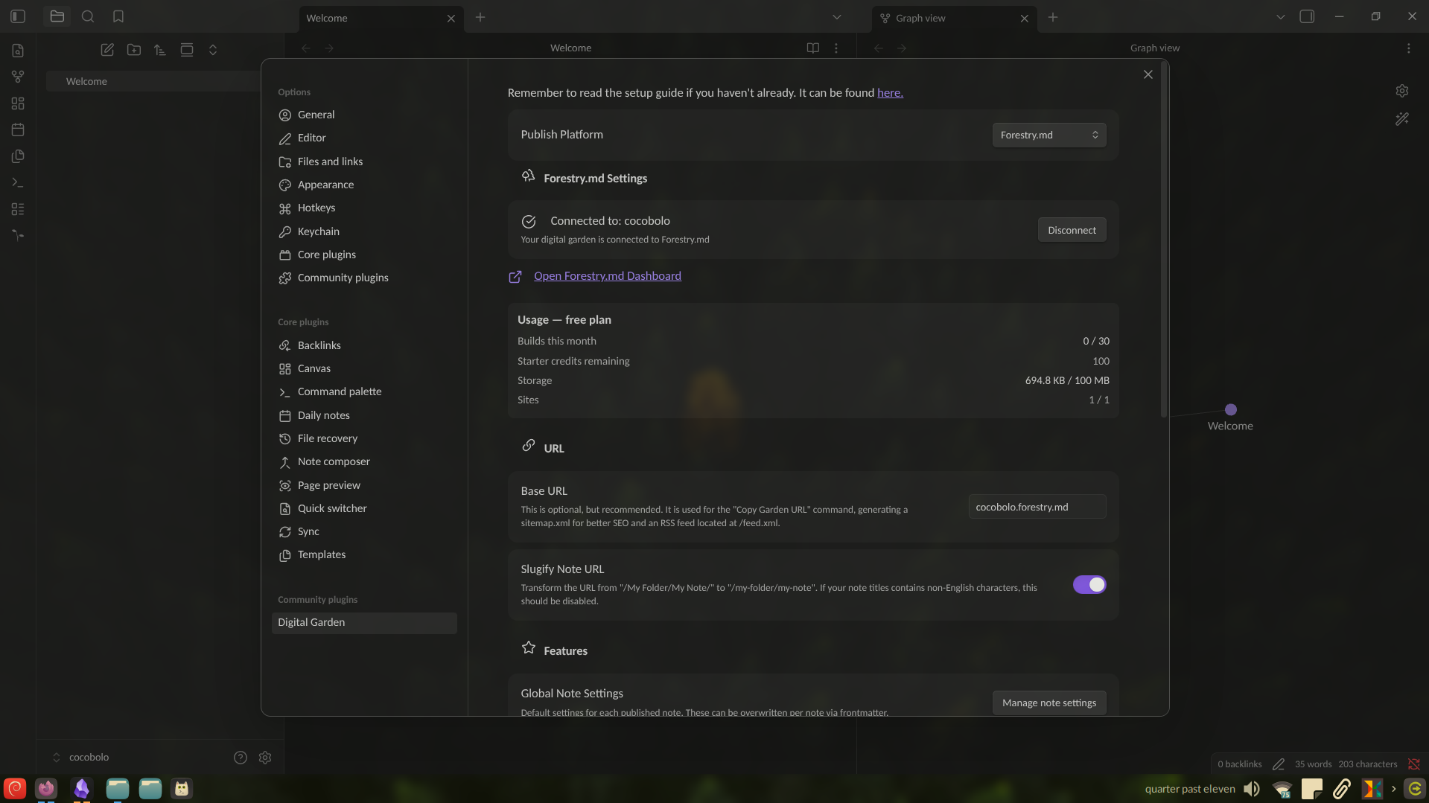The height and width of the screenshot is (803, 1429).
Task: Click the Disconnect button
Action: (x=1072, y=230)
